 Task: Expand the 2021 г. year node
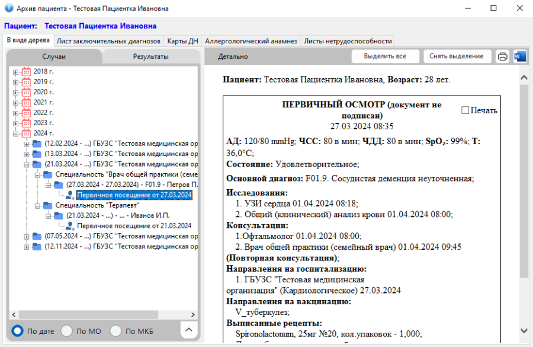coord(15,103)
